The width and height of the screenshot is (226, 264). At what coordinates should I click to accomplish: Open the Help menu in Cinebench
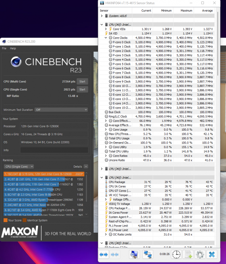click(x=13, y=48)
